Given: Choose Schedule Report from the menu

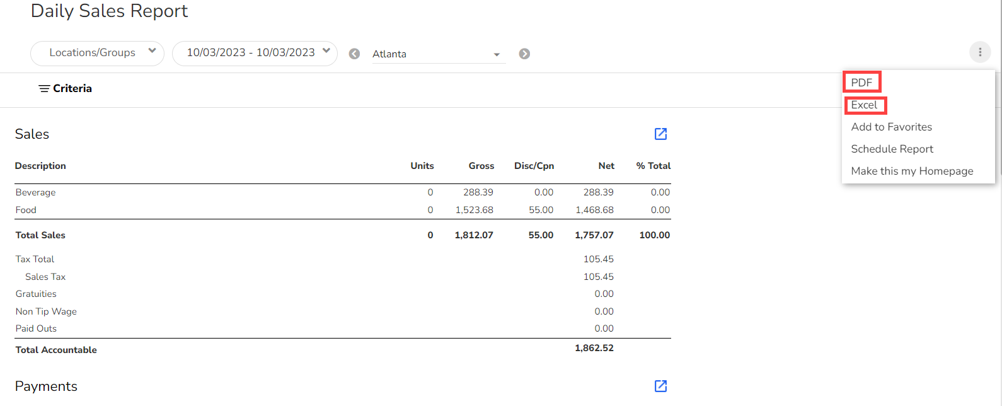Looking at the screenshot, I should coord(892,149).
